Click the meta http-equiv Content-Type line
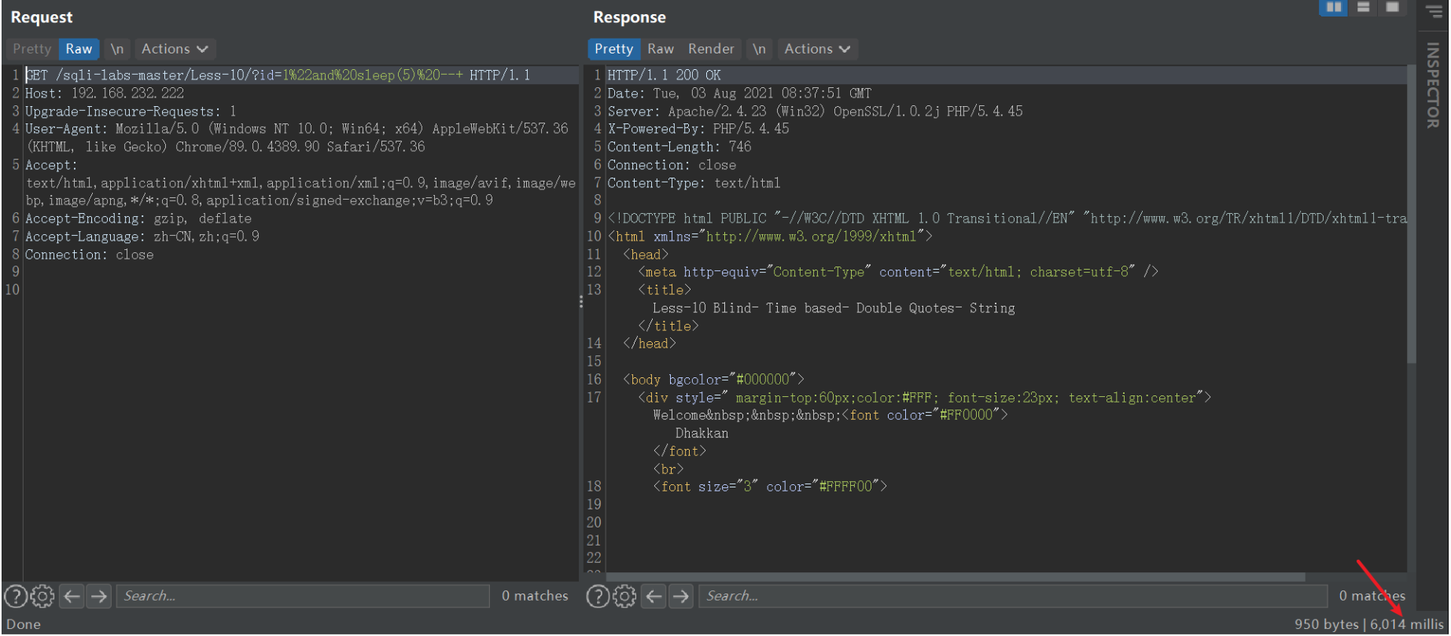The image size is (1451, 636). 898,272
